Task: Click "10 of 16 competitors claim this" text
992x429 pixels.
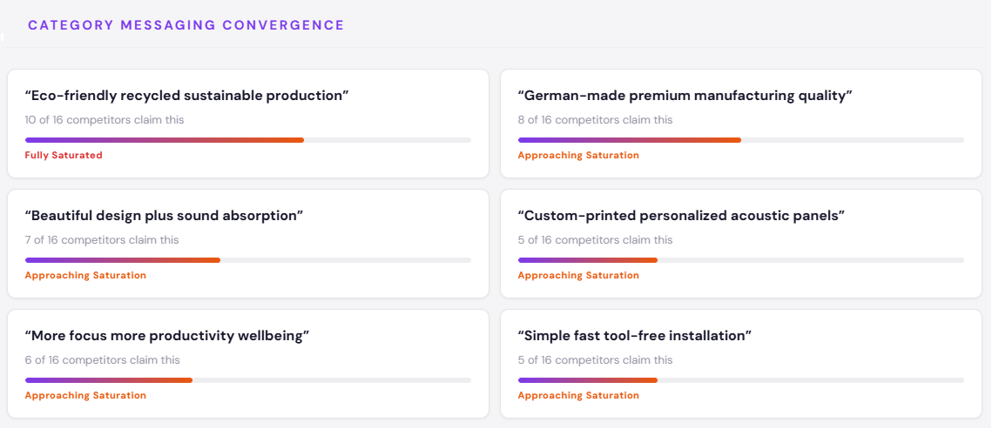Action: tap(105, 120)
